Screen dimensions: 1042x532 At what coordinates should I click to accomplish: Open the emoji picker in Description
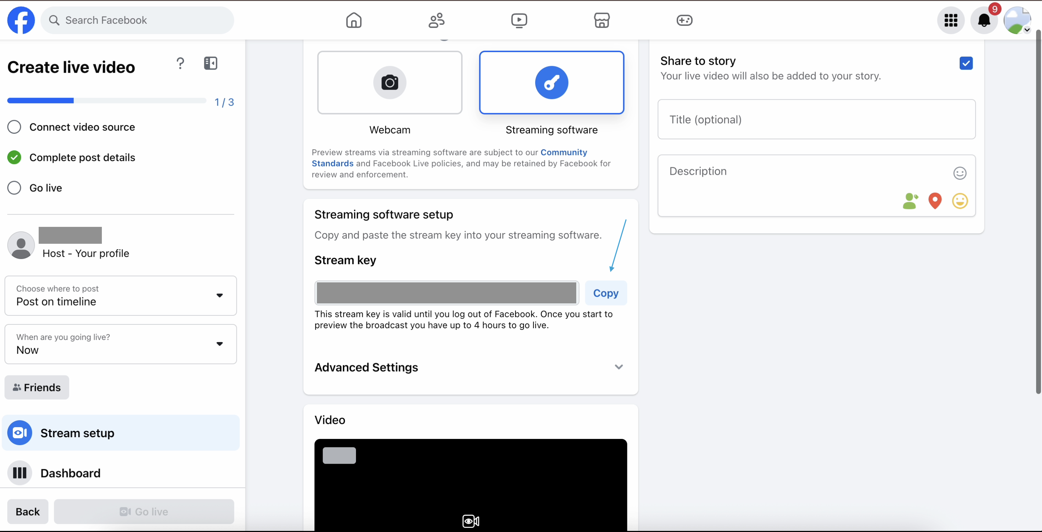click(959, 173)
